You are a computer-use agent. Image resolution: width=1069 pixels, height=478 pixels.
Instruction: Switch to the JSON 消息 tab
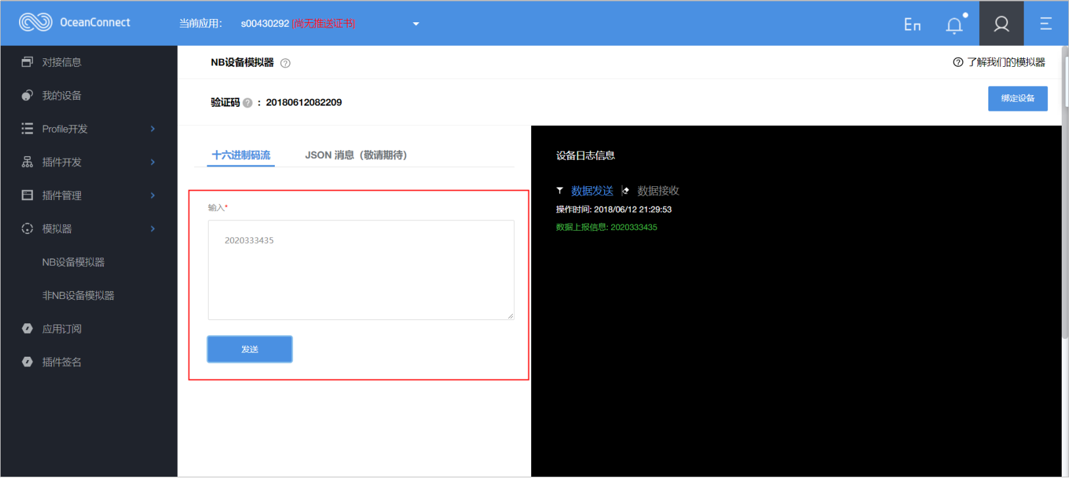click(x=355, y=155)
